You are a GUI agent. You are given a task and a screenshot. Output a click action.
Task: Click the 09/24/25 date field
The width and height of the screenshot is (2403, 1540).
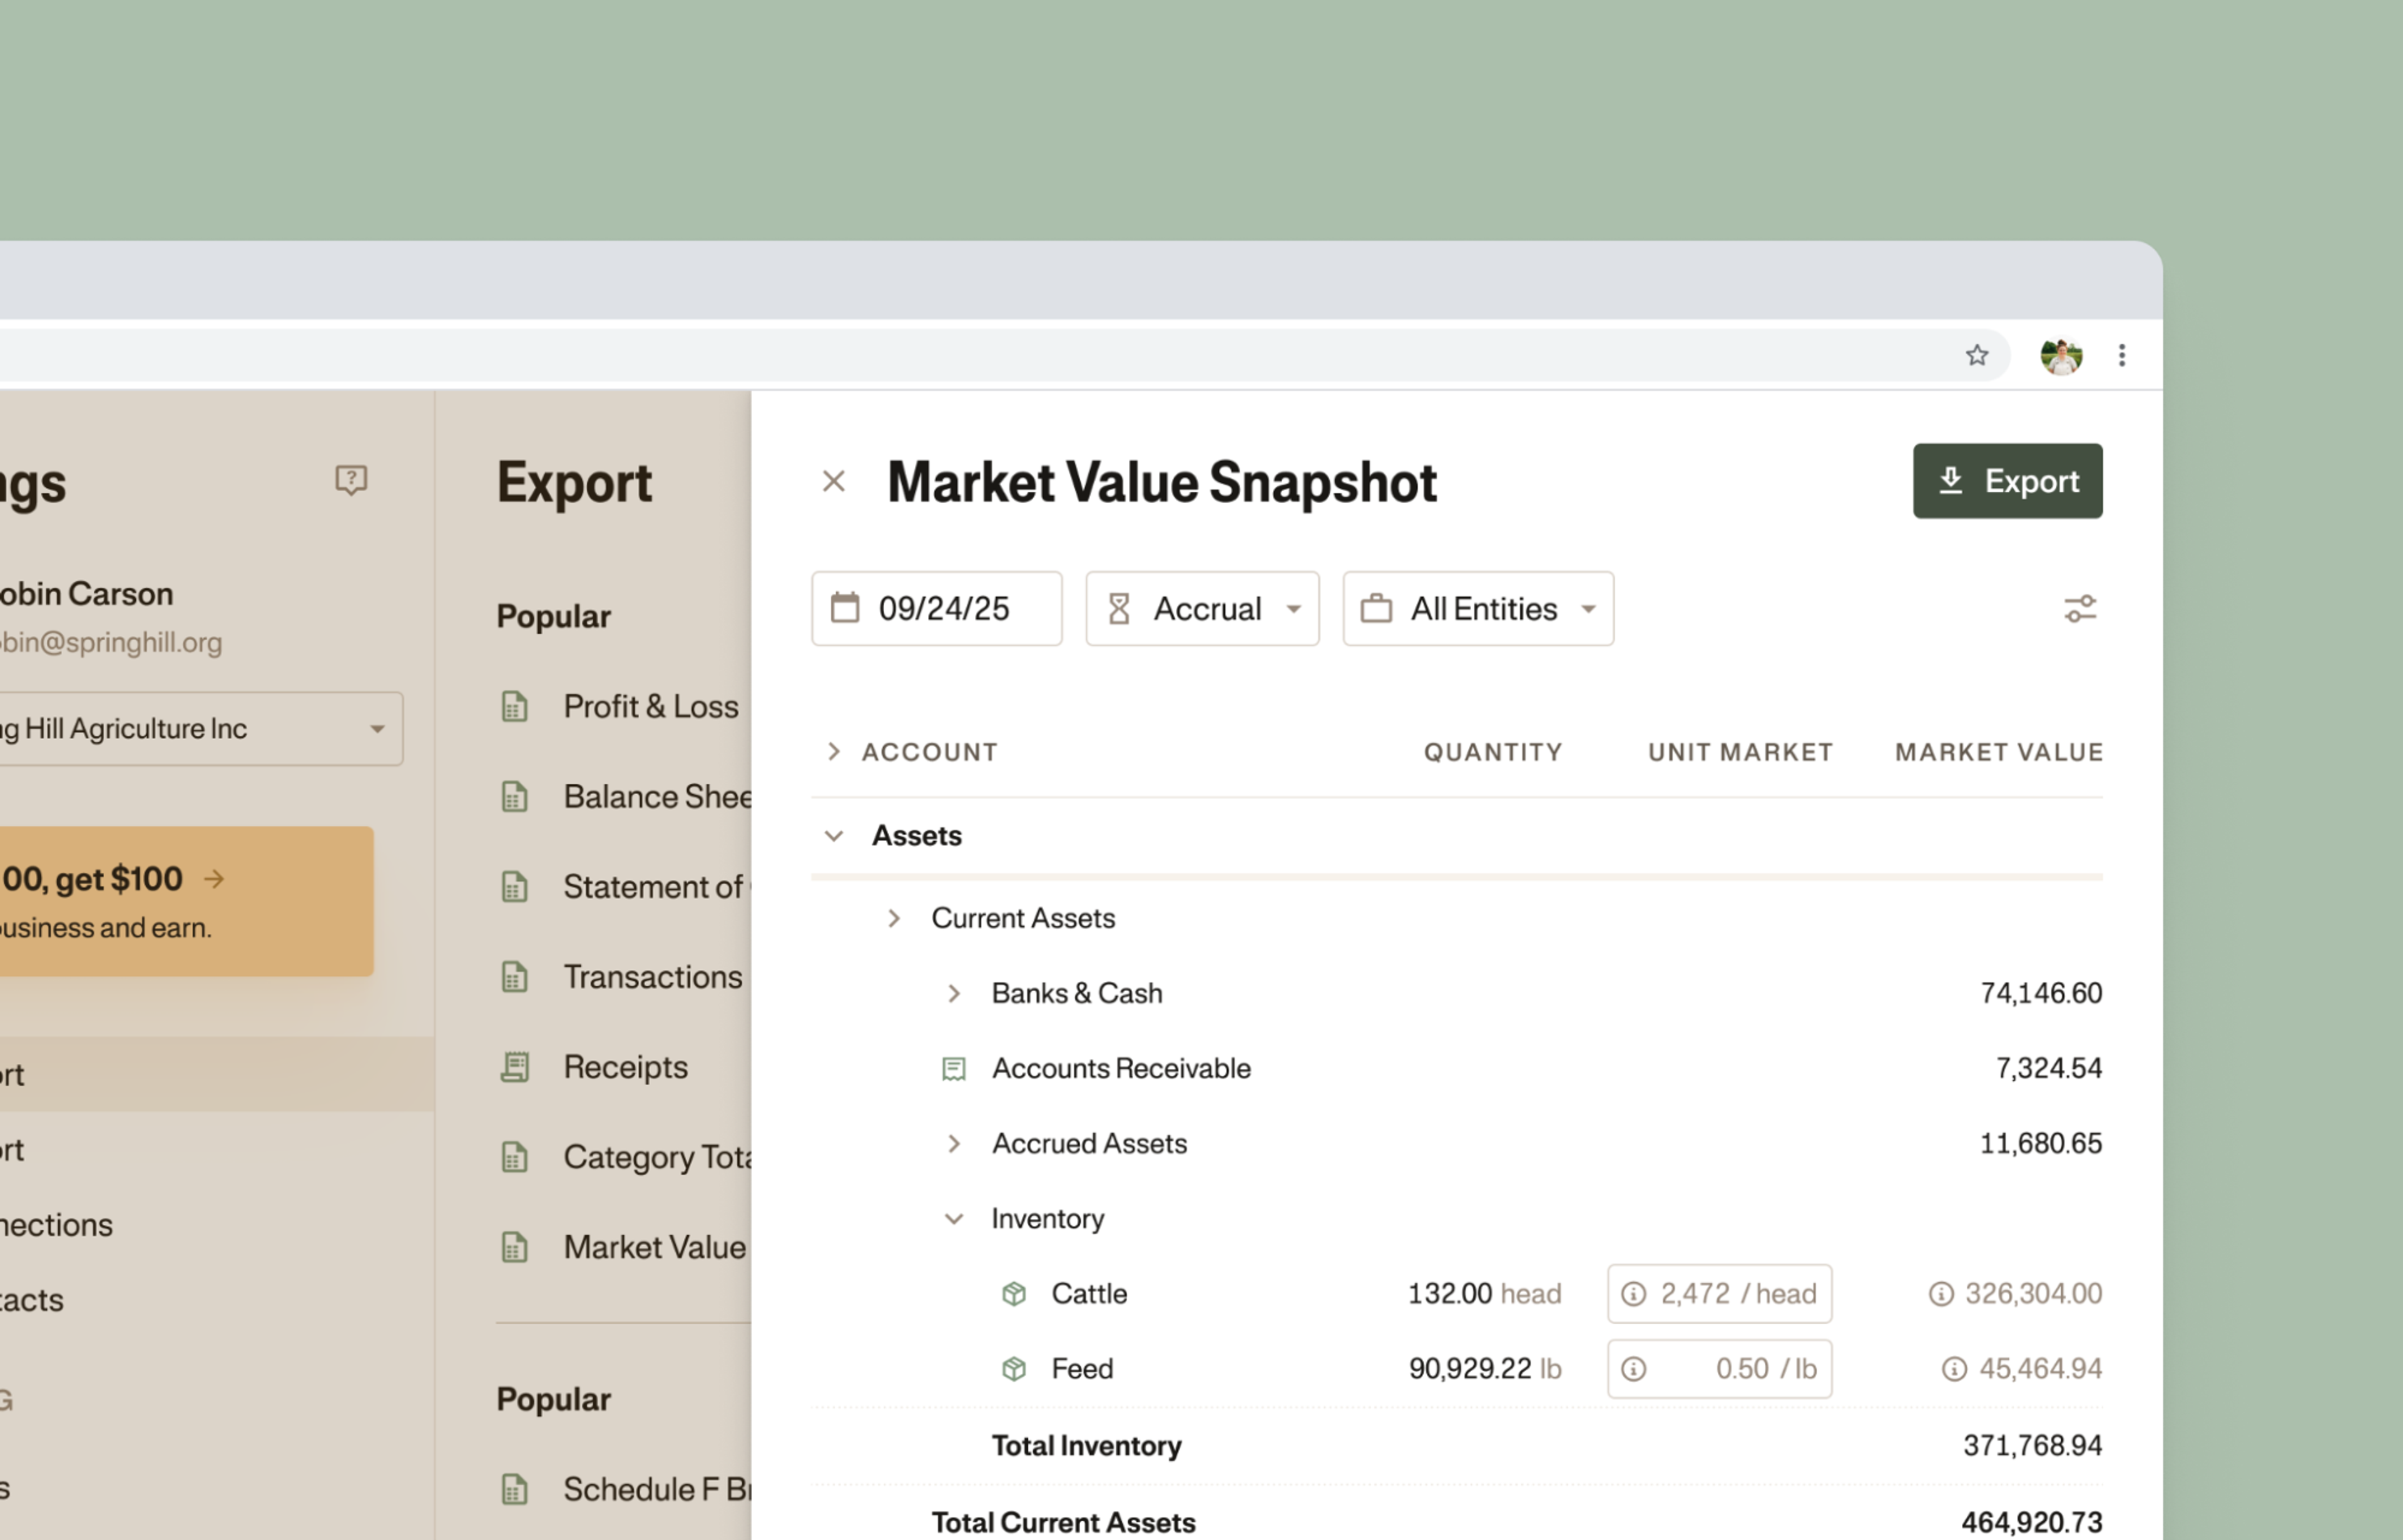(x=936, y=609)
